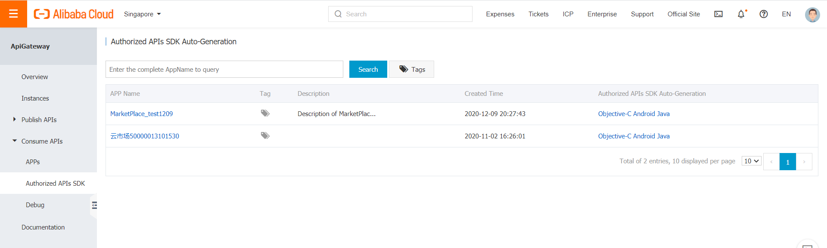Switch language via EN

click(x=787, y=14)
